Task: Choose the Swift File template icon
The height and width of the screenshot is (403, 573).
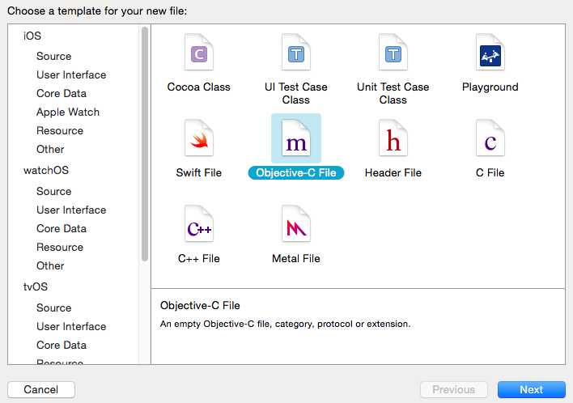Action: (199, 139)
